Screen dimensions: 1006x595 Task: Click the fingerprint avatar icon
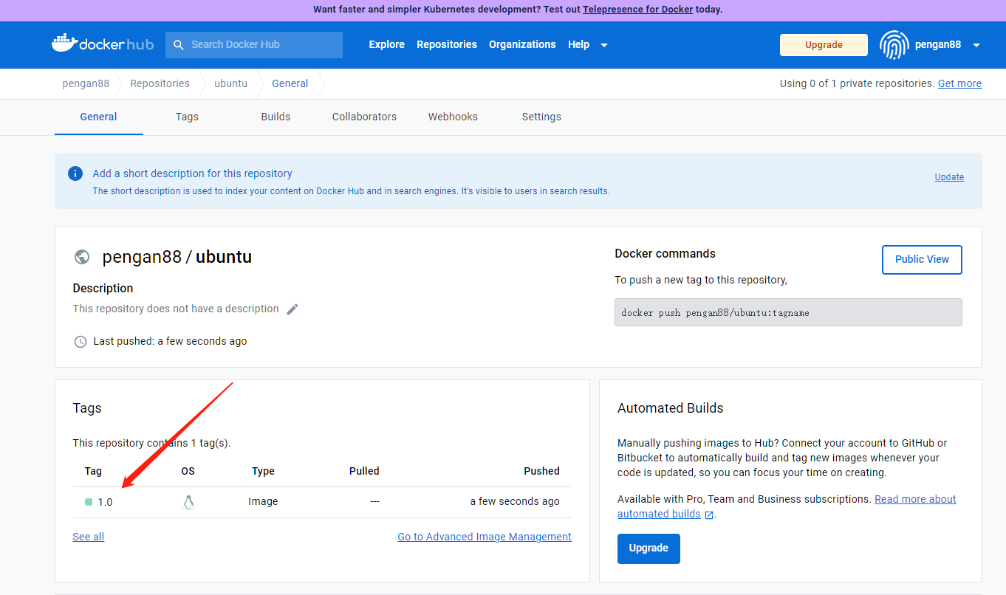click(894, 45)
